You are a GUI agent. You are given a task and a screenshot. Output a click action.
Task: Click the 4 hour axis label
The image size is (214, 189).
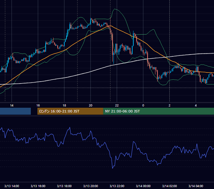pos(196,106)
